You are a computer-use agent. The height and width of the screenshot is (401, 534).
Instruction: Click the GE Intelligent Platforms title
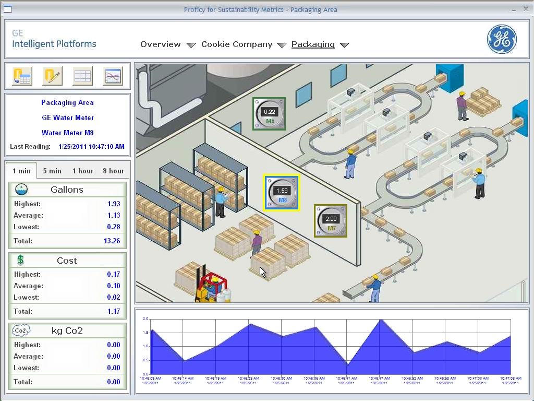pos(54,39)
